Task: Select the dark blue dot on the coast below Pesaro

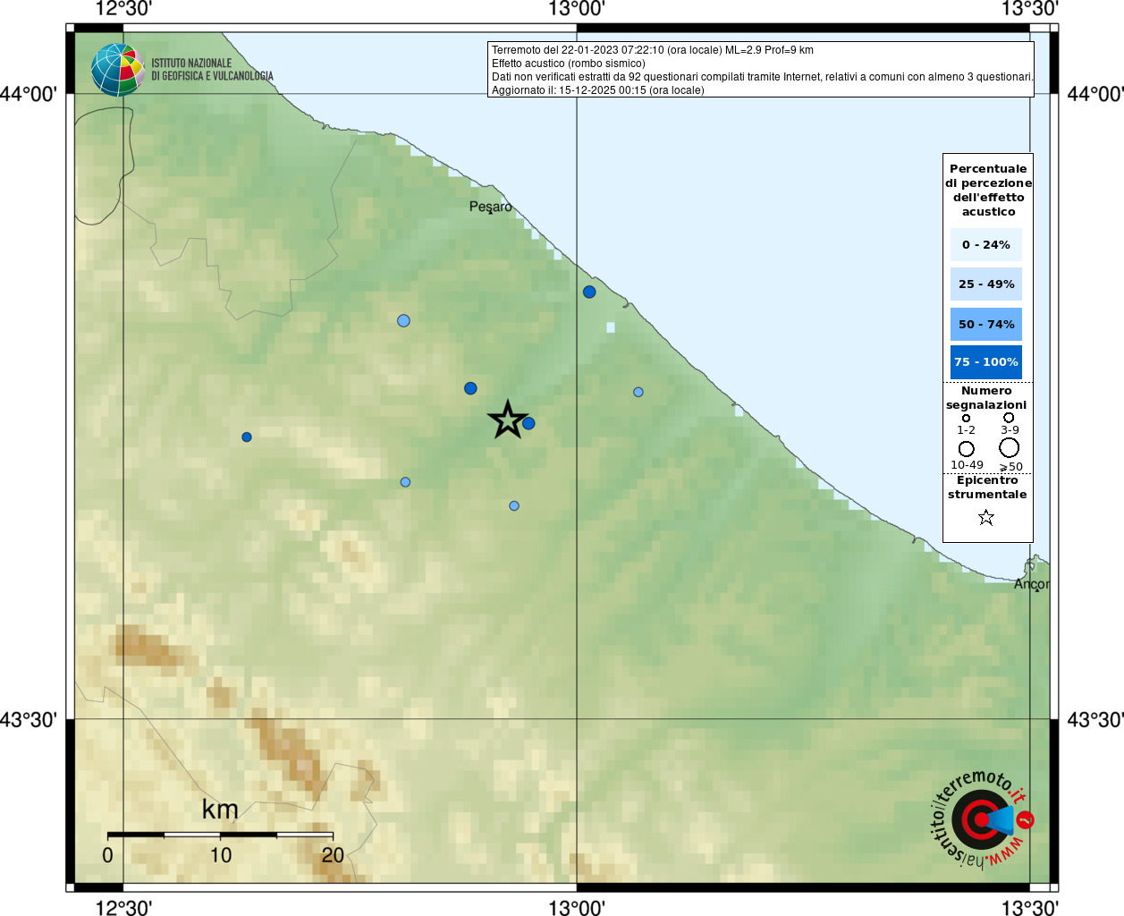Action: tap(589, 292)
